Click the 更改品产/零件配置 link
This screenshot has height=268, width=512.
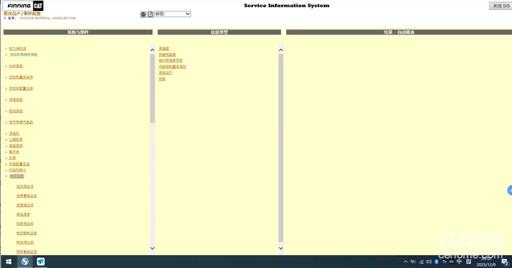[x=22, y=13]
